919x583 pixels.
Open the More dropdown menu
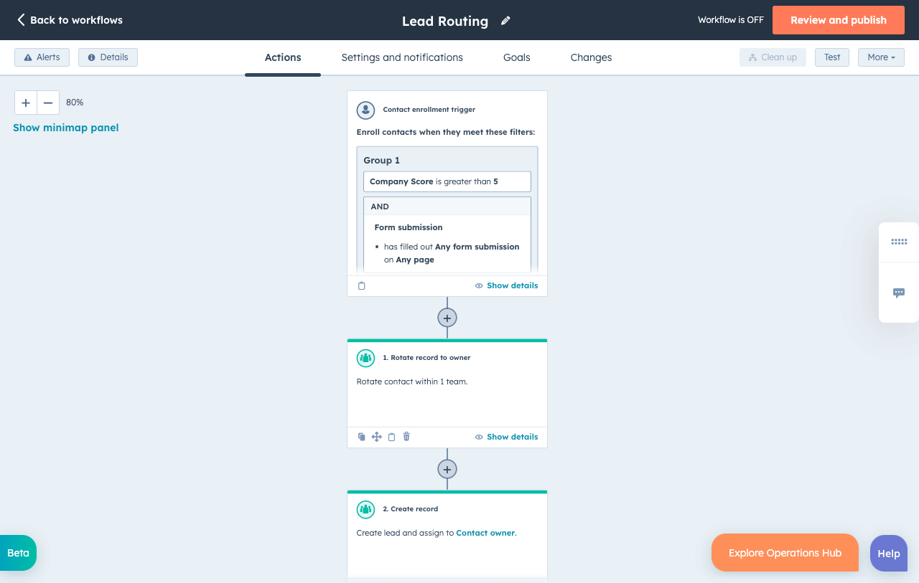881,57
